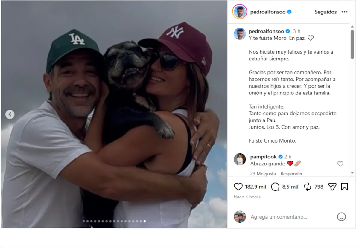Click the Seguidos button

tap(325, 12)
